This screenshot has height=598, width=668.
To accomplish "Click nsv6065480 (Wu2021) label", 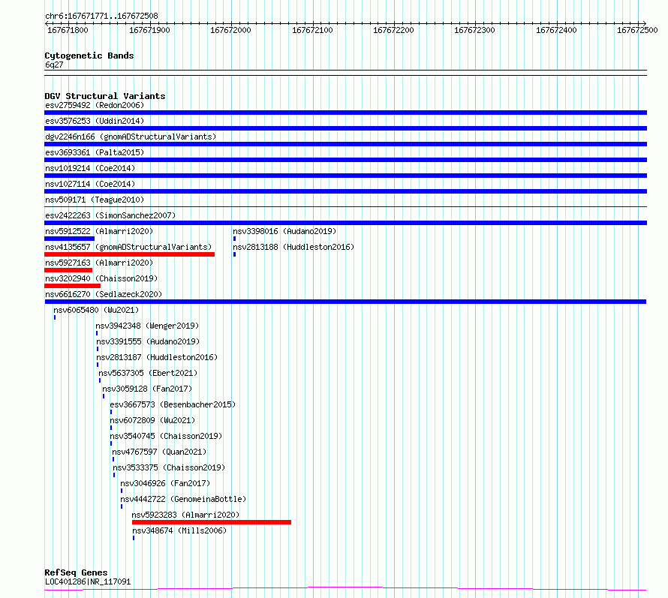I will pyautogui.click(x=96, y=310).
